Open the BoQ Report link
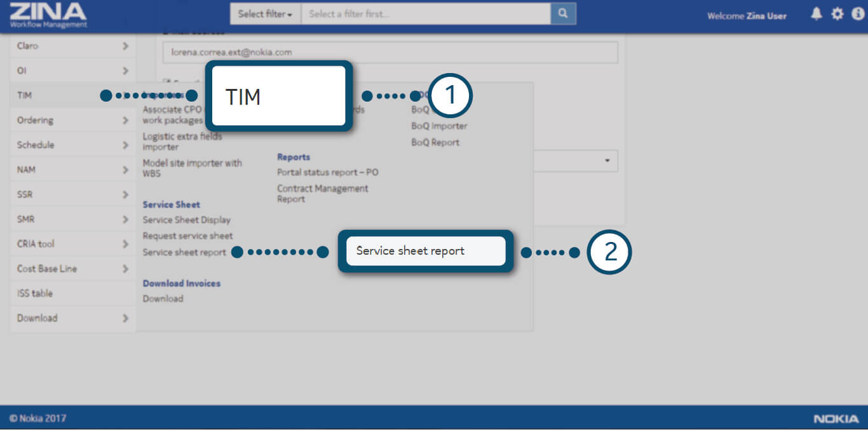This screenshot has width=868, height=430. (x=435, y=142)
